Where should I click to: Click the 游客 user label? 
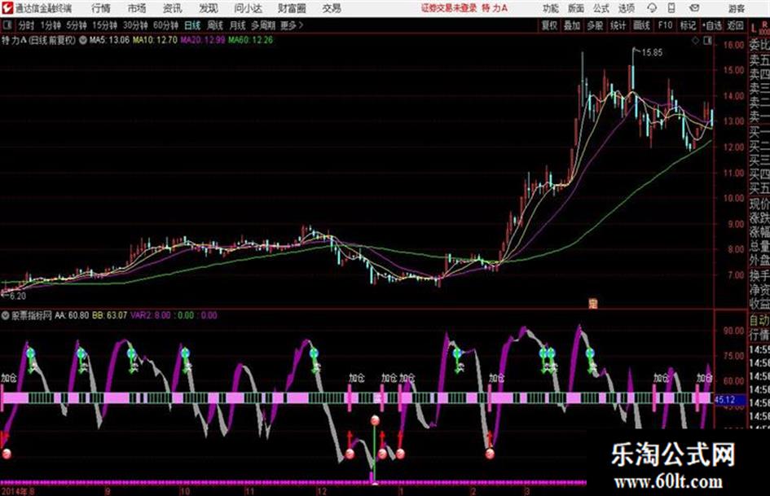(x=736, y=8)
